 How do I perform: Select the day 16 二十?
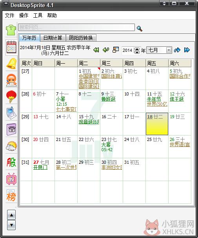click(111, 124)
